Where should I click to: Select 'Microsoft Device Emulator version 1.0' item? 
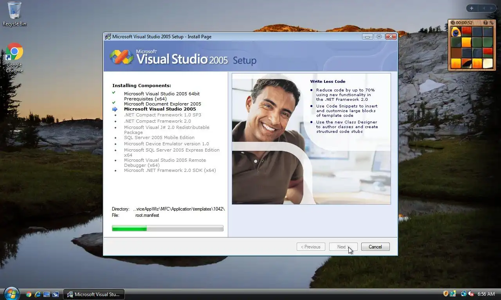pos(166,144)
